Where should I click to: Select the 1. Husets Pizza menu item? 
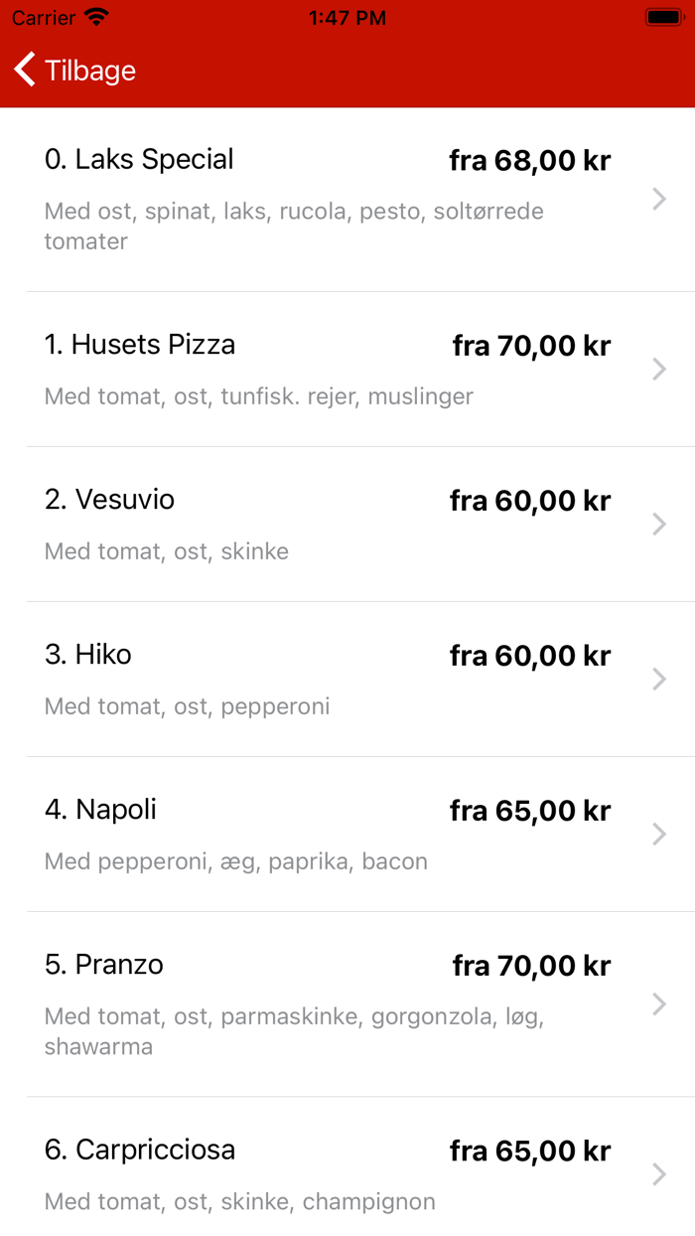point(139,345)
